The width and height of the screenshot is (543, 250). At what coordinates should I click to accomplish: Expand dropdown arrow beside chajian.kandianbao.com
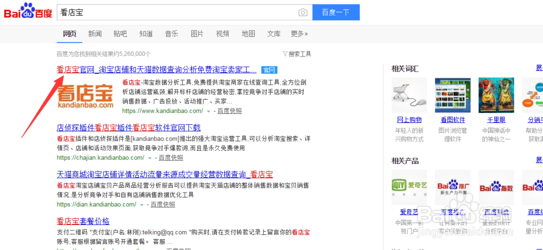[150, 158]
